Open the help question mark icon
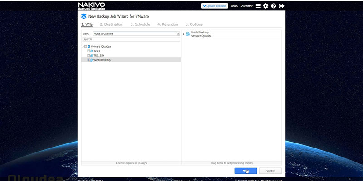The height and width of the screenshot is (181, 363). (x=274, y=6)
